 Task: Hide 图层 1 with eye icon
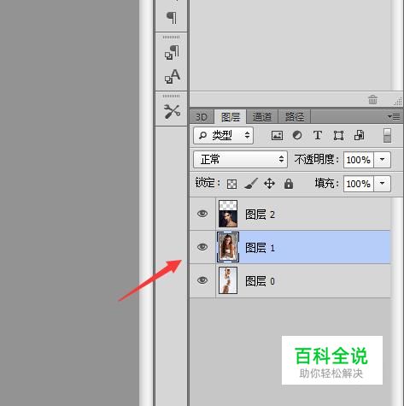click(202, 247)
